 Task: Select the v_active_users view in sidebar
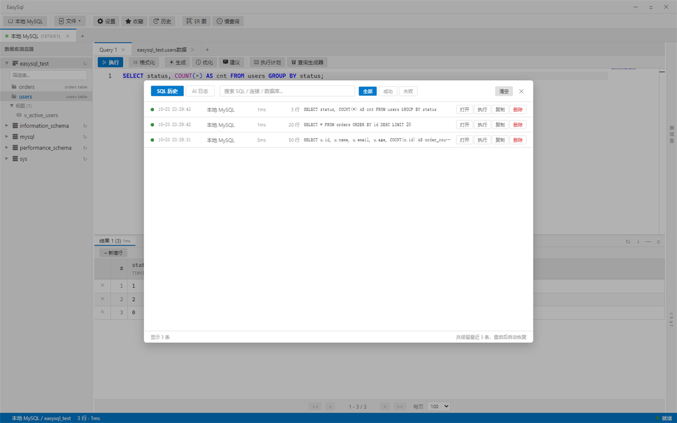[x=41, y=115]
